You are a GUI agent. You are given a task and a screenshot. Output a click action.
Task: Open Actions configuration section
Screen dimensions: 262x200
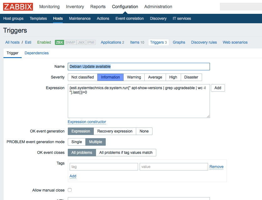[x=103, y=19]
